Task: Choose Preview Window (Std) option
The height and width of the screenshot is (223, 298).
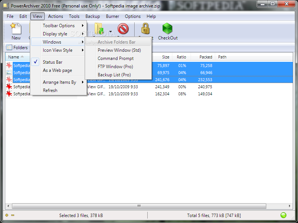Action: pyautogui.click(x=118, y=50)
